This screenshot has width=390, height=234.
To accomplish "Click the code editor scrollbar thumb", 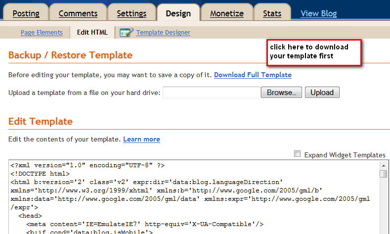I will point(383,174).
